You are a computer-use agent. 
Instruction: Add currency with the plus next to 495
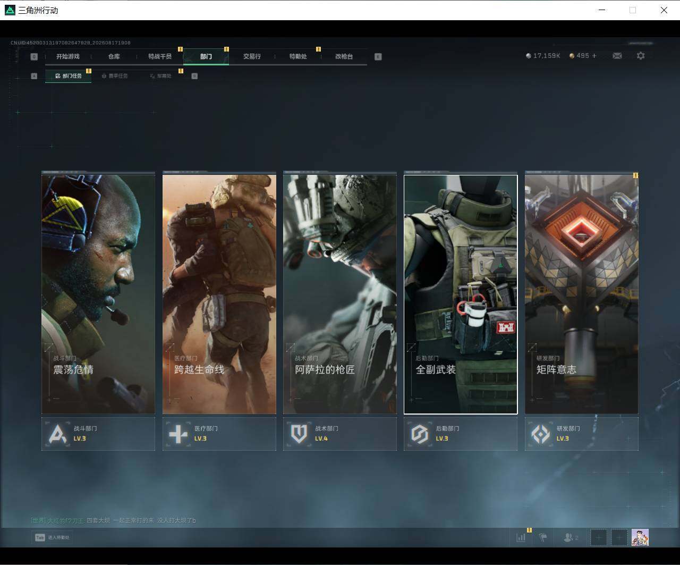point(594,56)
